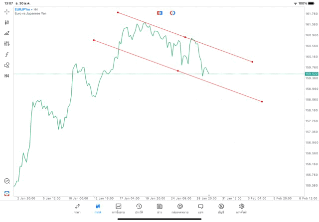Tap the chart search icon at bottom left

tap(7, 181)
